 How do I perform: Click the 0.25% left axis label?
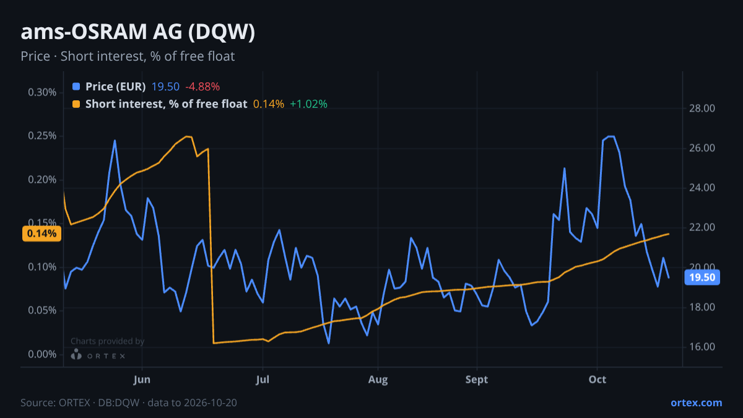click(x=42, y=136)
